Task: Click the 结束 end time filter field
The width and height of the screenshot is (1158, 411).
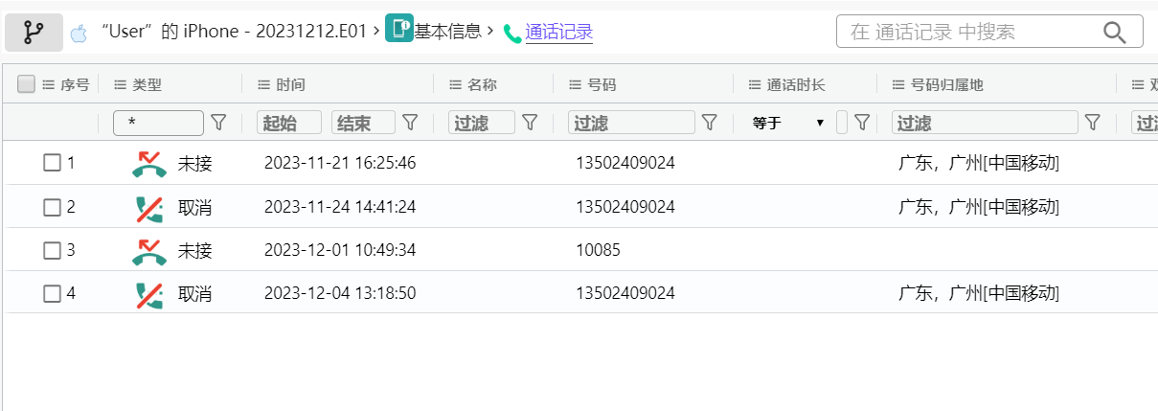Action: 364,123
